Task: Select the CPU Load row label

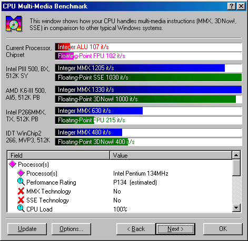Action: click(x=39, y=209)
